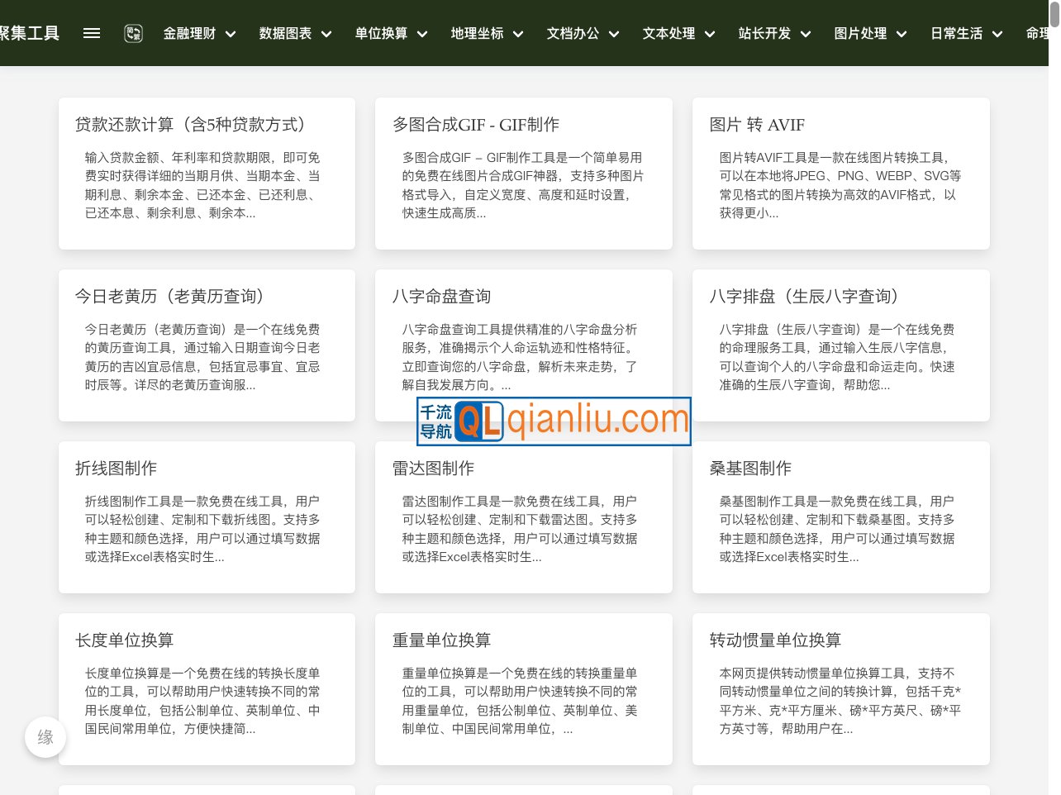Open the 图片处理 dropdown
The width and height of the screenshot is (1061, 795).
(870, 33)
